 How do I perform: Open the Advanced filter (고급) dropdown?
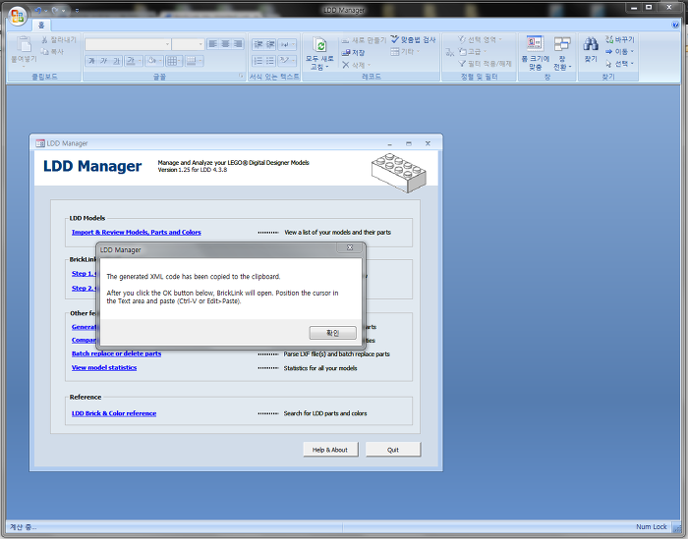[472, 52]
